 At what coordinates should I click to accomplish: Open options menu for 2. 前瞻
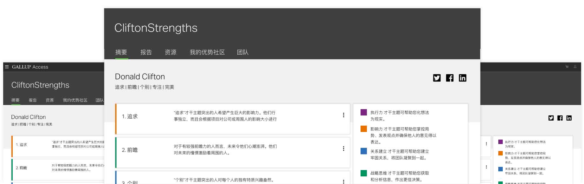(x=343, y=148)
